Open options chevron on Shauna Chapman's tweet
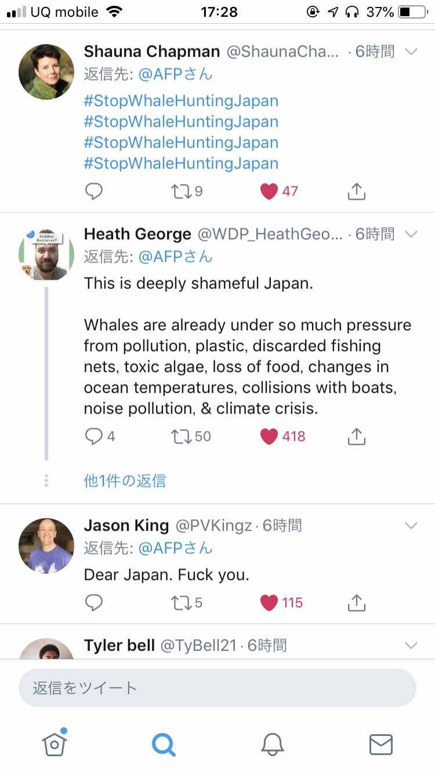This screenshot has width=435, height=773. (x=411, y=52)
